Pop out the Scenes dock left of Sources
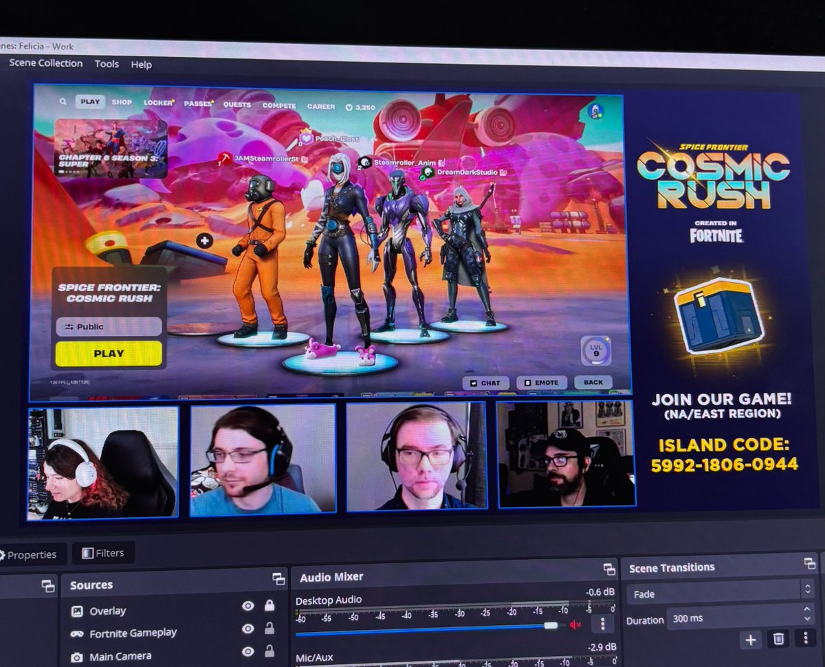 click(47, 586)
